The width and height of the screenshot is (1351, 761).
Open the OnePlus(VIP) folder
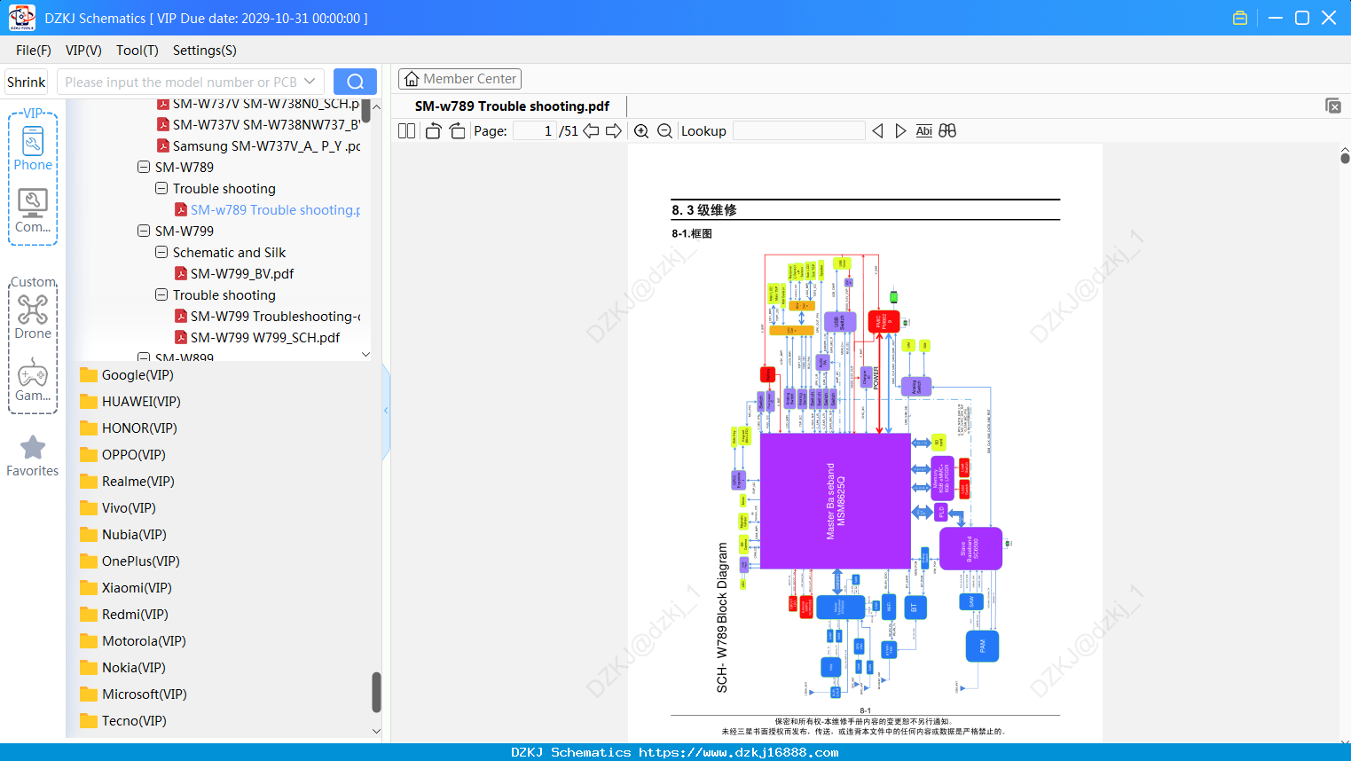pos(130,561)
